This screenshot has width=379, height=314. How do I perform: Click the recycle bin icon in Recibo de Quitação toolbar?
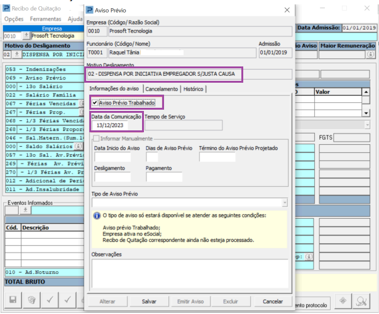click(x=31, y=300)
